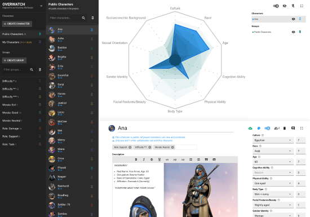This screenshot has width=310, height=217.
Task: Click the Create Group button
Action: (14, 60)
